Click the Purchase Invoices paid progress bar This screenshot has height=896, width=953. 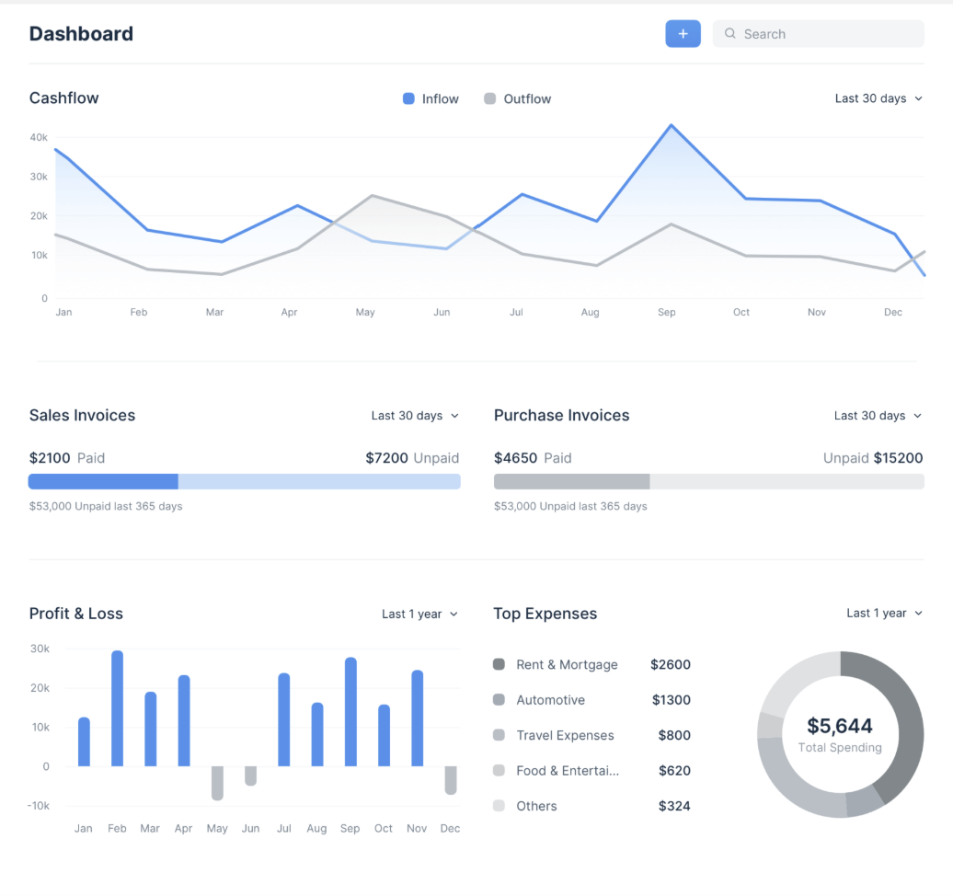(x=572, y=481)
